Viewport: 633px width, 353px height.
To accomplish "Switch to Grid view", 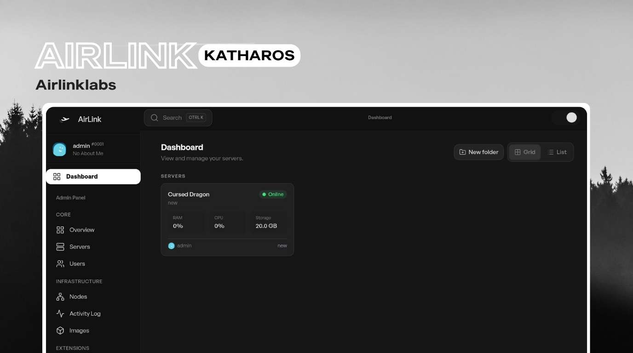I will click(x=525, y=152).
